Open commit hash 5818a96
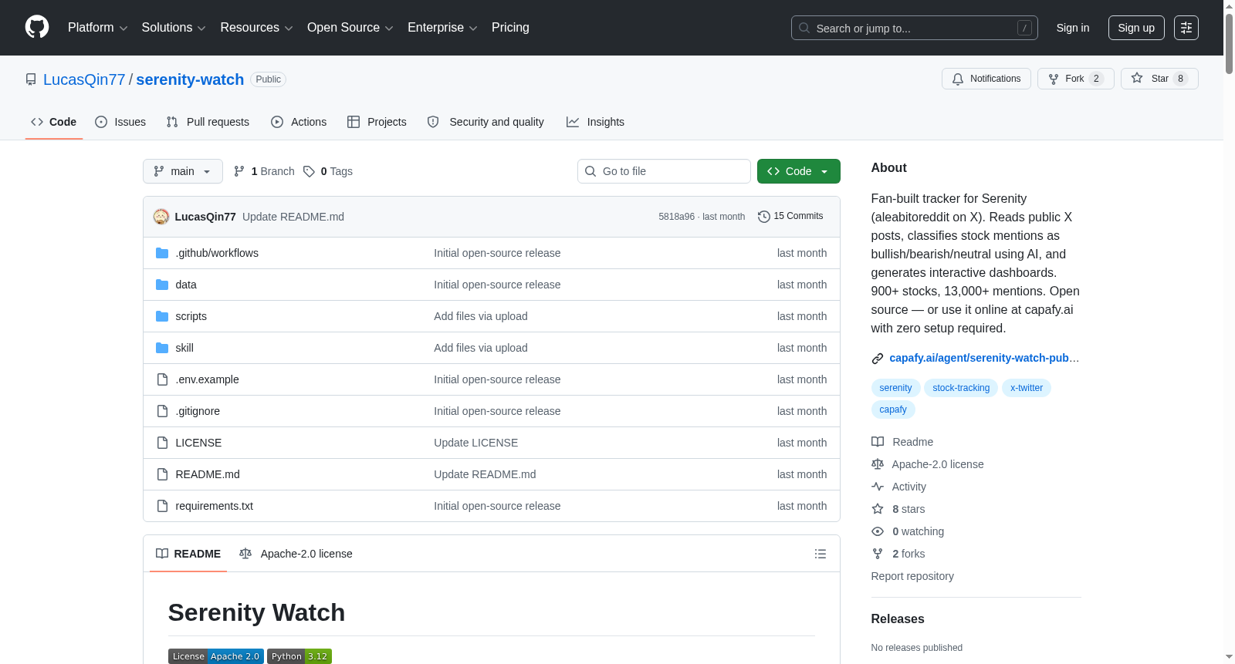 [676, 217]
